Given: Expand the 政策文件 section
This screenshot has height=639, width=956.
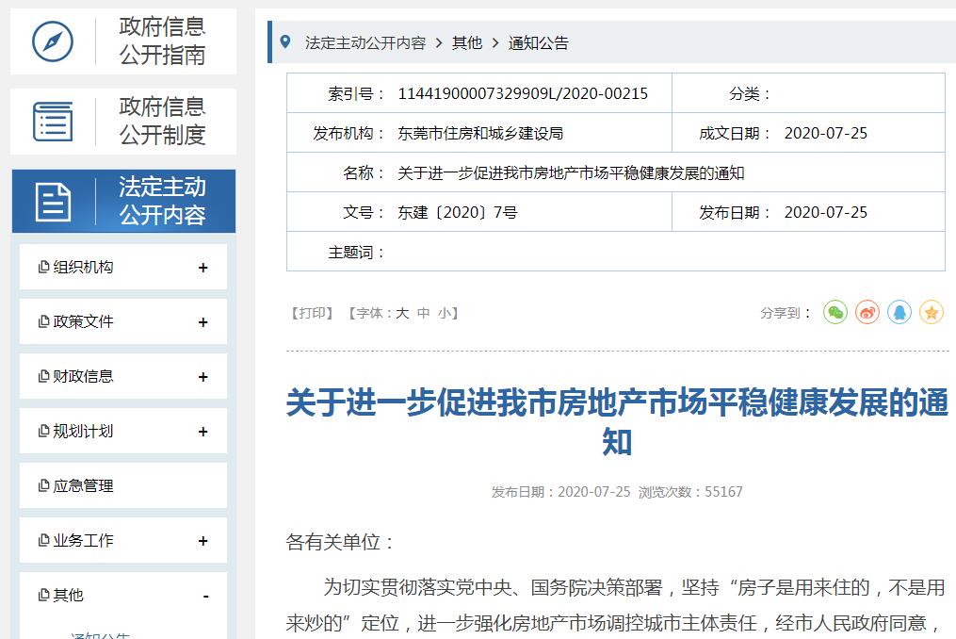Looking at the screenshot, I should (203, 322).
